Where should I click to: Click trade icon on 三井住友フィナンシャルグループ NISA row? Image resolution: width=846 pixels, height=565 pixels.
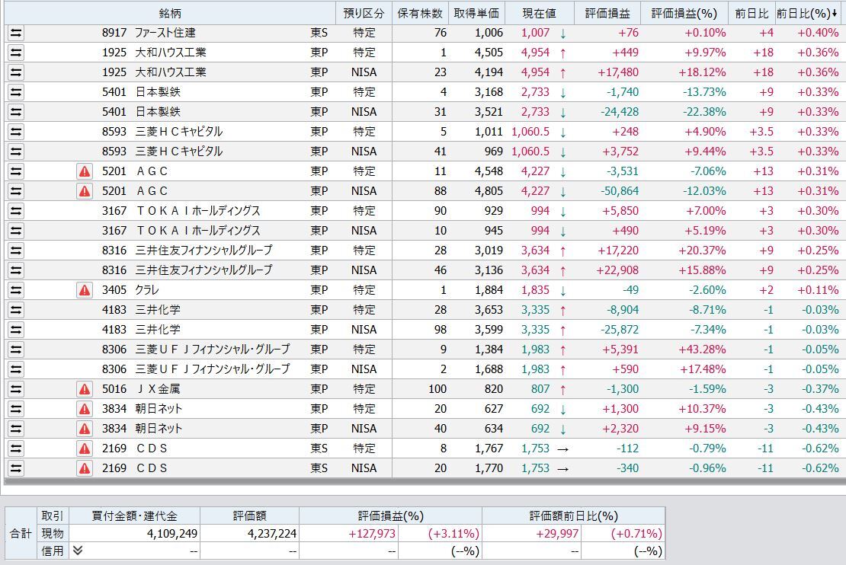pyautogui.click(x=16, y=270)
